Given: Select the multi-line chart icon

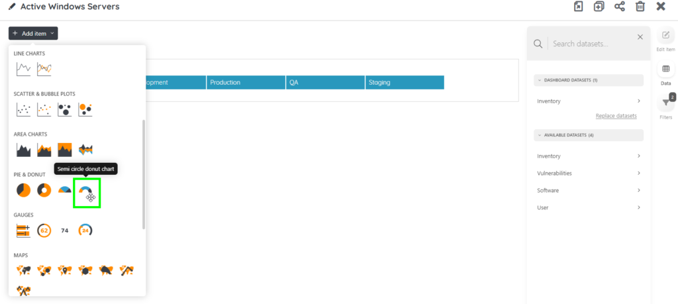Looking at the screenshot, I should pos(44,69).
